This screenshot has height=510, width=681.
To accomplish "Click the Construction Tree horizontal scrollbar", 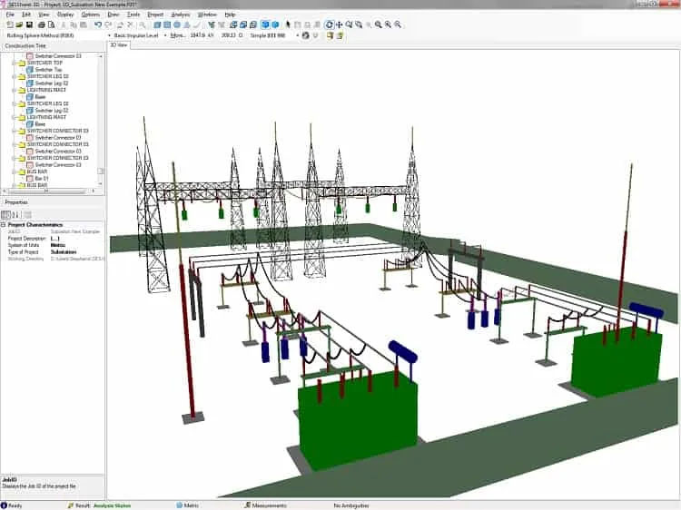I will [x=47, y=191].
